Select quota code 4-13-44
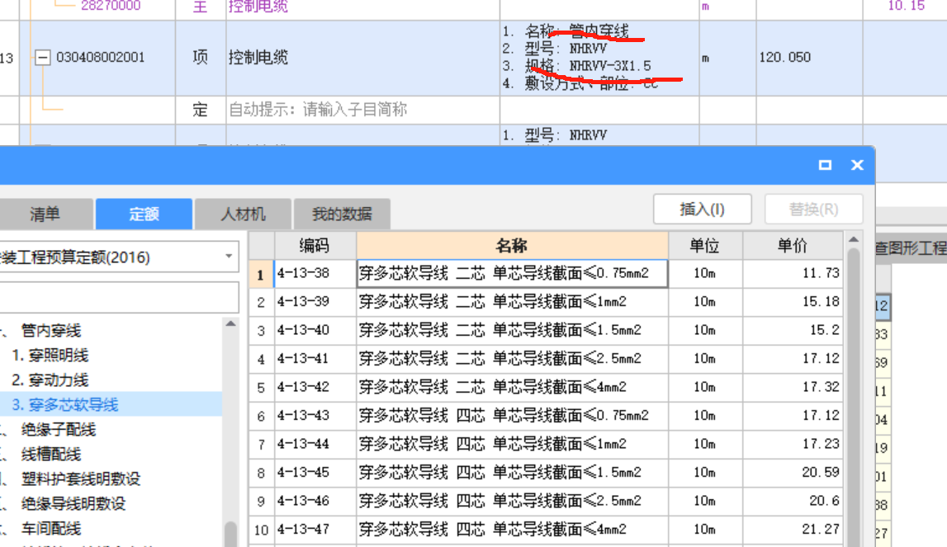Viewport: 947px width, 547px height. pos(315,444)
